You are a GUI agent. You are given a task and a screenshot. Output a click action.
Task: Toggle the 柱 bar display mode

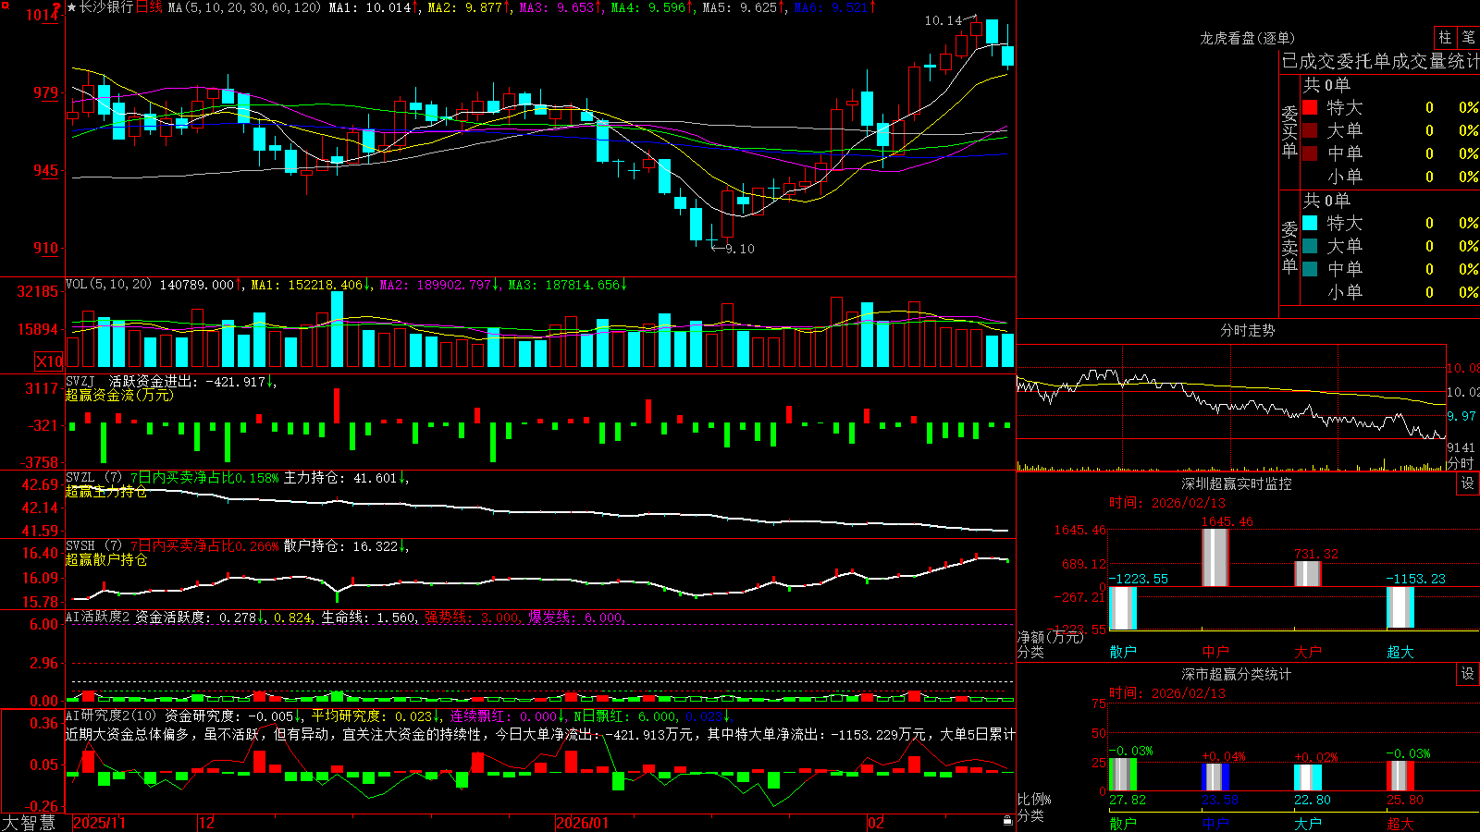(1445, 38)
